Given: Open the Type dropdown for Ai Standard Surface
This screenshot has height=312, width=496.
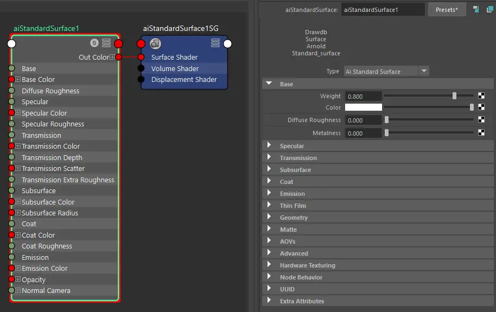Looking at the screenshot, I should 424,71.
